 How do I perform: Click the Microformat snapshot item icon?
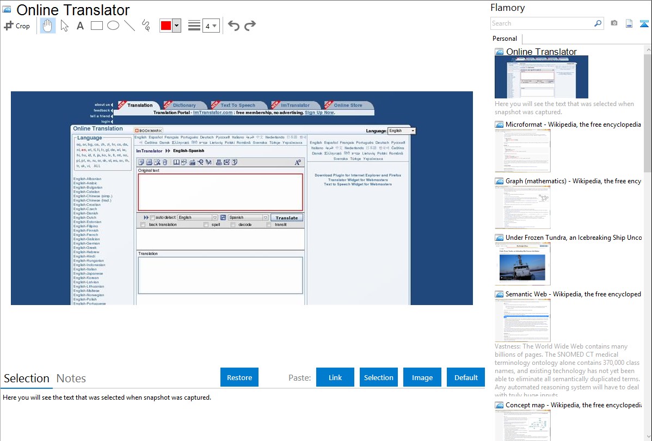(x=499, y=125)
